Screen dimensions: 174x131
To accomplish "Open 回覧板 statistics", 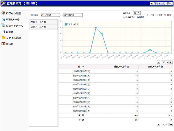I will [x=10, y=32].
